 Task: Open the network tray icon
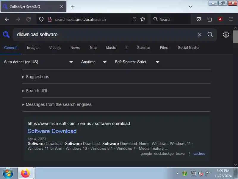coord(194,173)
